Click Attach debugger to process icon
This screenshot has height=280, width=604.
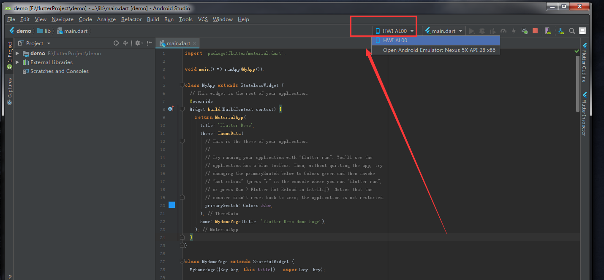[525, 31]
